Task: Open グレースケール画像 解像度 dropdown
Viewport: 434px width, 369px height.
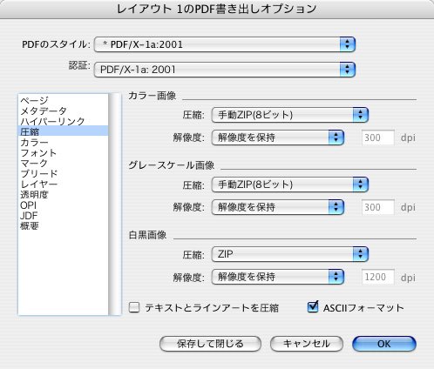Action: [278, 207]
